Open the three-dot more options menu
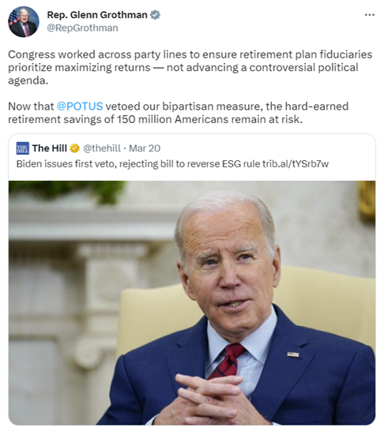This screenshot has height=434, width=384. point(370,15)
